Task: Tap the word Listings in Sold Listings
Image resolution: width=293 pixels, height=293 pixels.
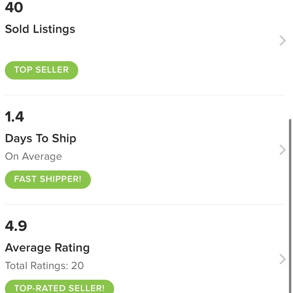Action: pos(54,29)
